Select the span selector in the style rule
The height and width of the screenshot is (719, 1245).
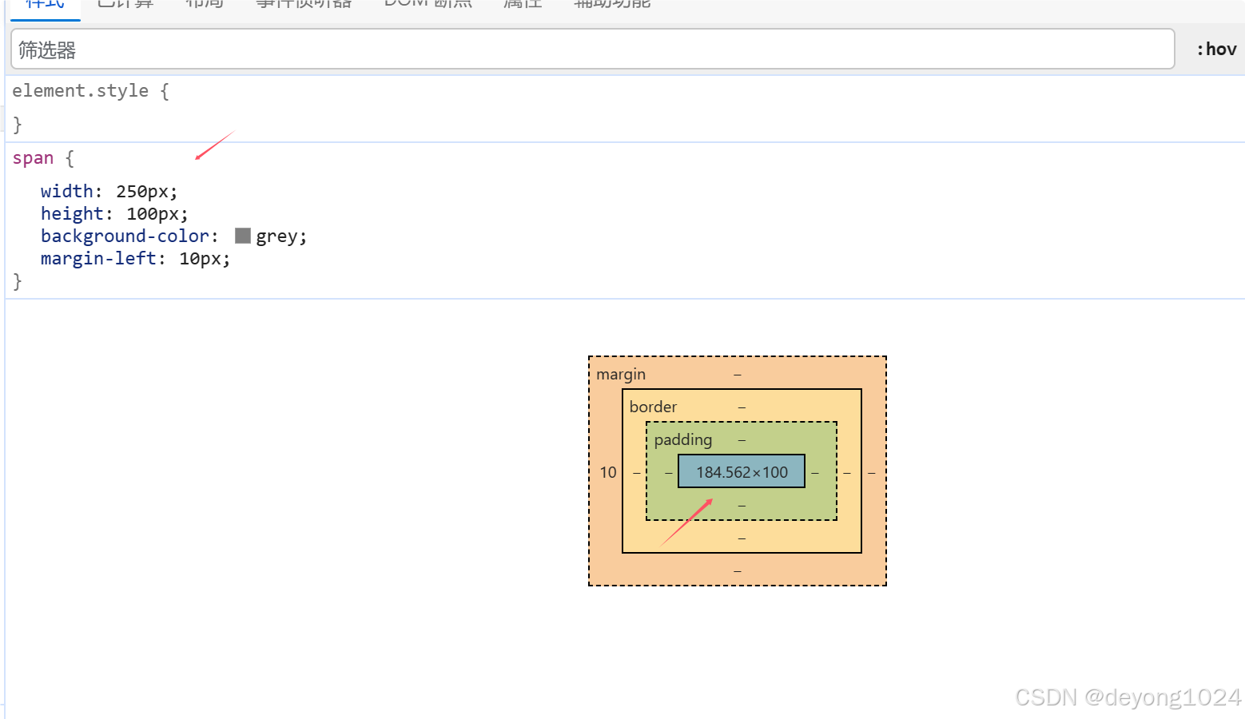[33, 157]
